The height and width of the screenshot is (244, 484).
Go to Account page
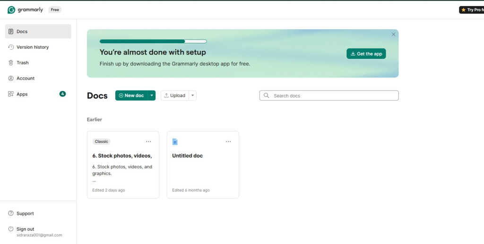[x=38, y=79]
